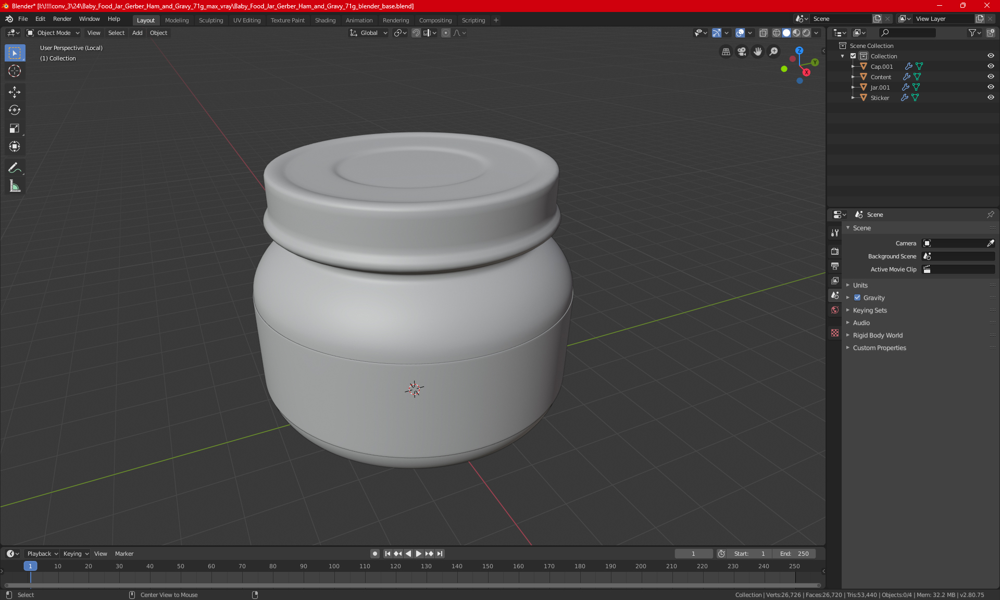
Task: Hide Jar.001 object in viewport
Action: [x=991, y=87]
